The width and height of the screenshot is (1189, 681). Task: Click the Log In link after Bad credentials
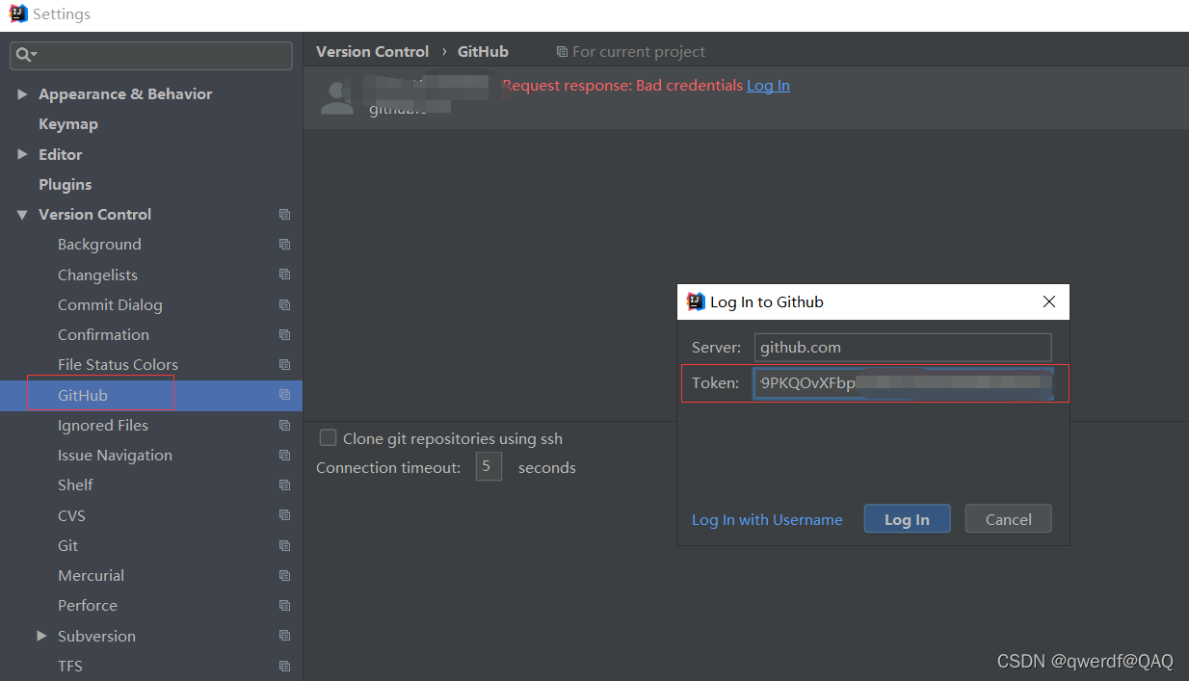[x=768, y=86]
